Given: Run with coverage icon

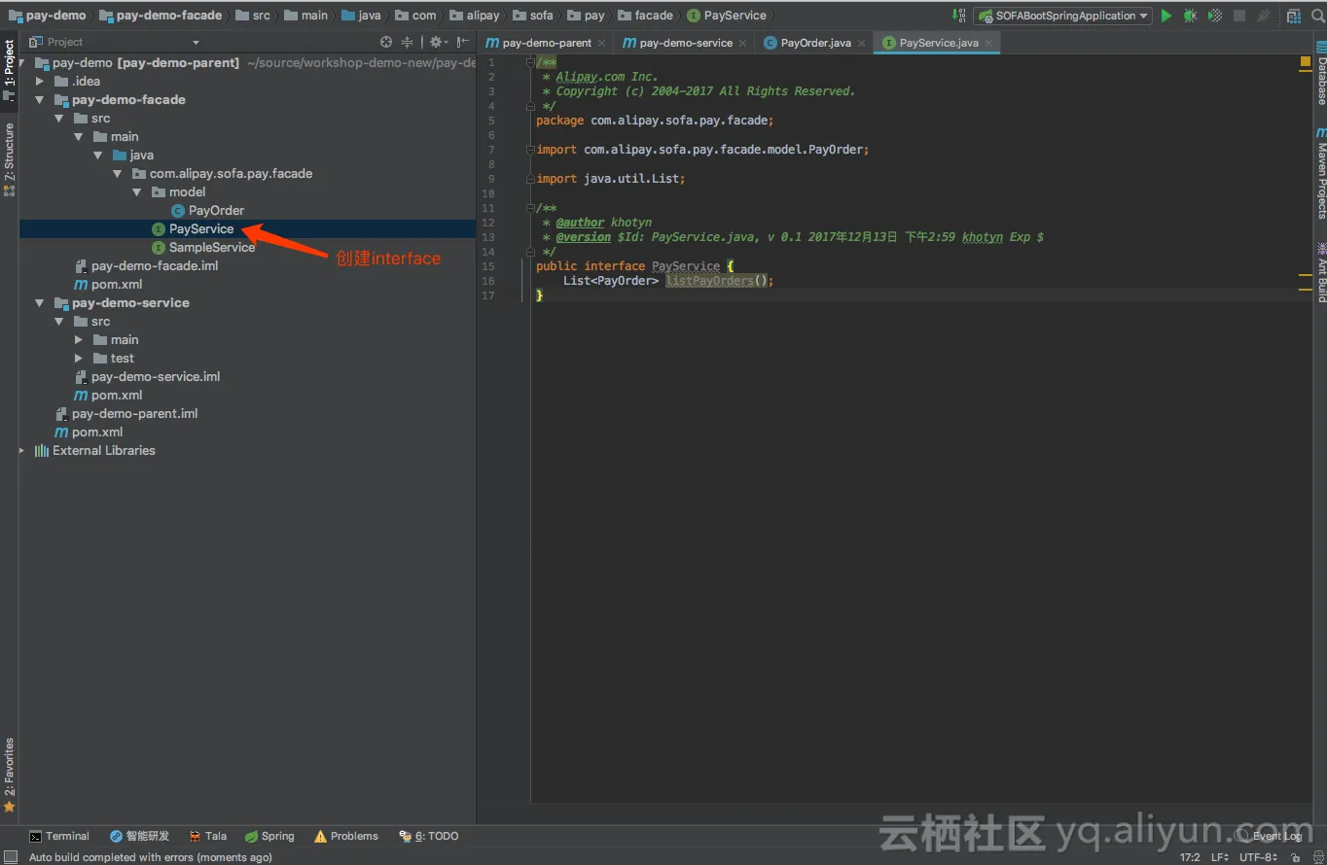Looking at the screenshot, I should tap(1215, 16).
